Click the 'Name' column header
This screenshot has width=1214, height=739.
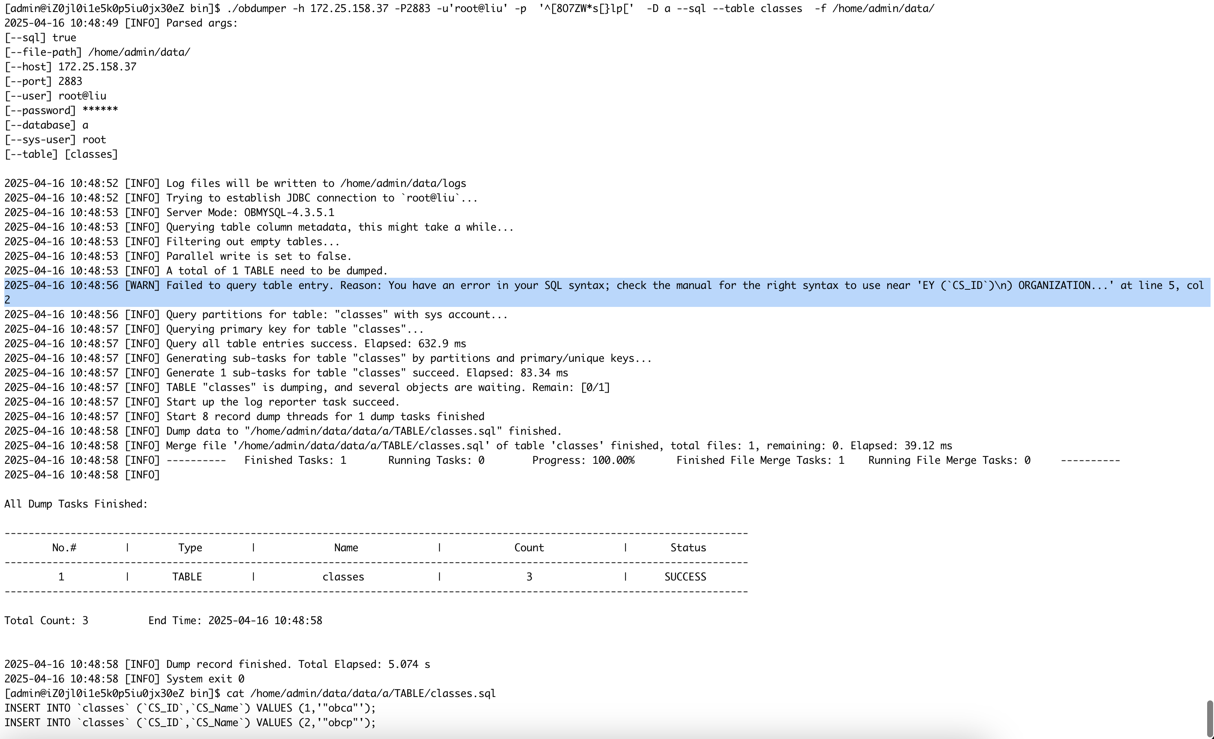(x=346, y=548)
